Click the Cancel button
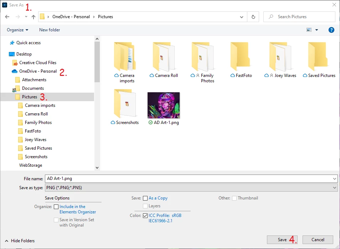Viewport: 340px width, 249px height. coord(318,240)
